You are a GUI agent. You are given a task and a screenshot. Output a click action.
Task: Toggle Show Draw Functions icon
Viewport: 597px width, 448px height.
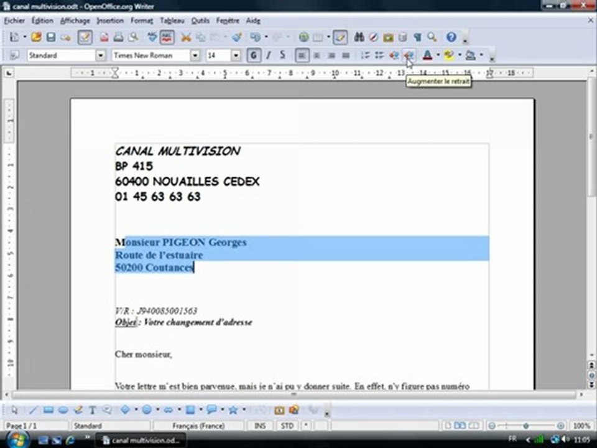(x=340, y=37)
